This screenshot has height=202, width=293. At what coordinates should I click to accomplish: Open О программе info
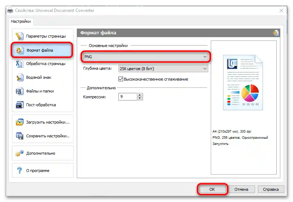43,171
